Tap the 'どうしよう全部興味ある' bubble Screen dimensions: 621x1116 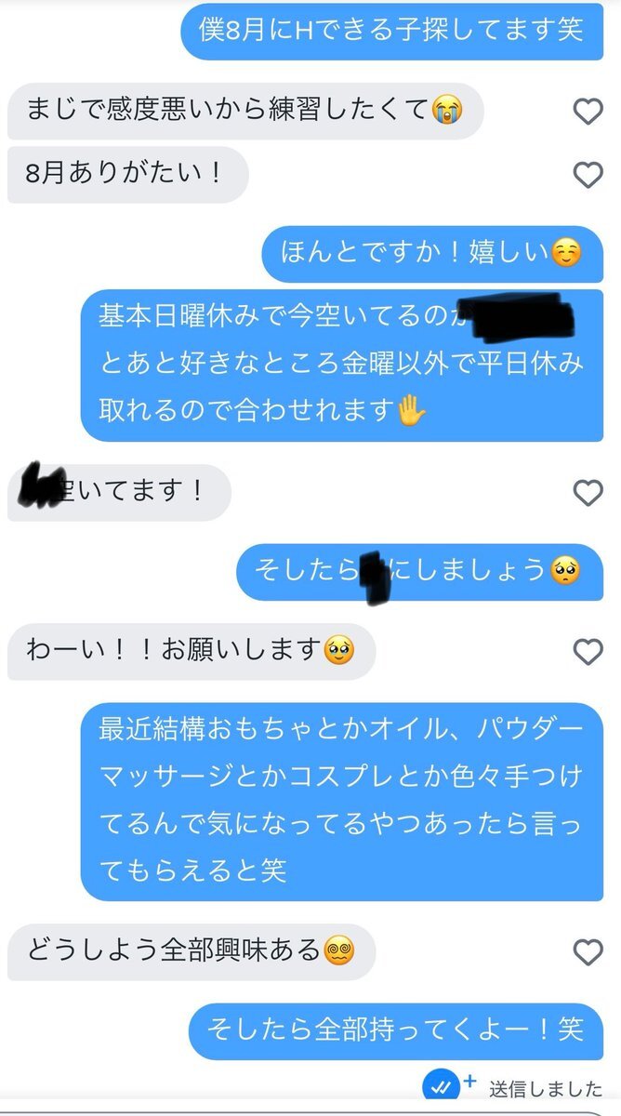pyautogui.click(x=192, y=951)
